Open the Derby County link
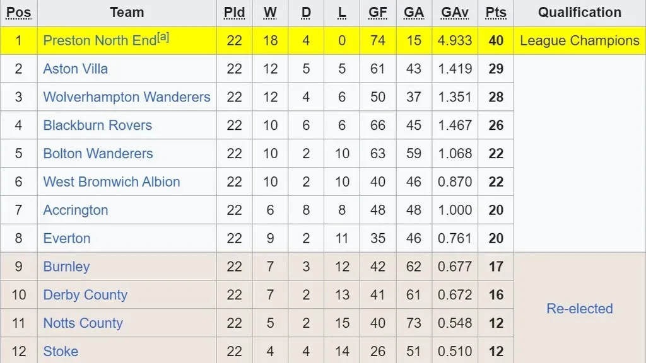 tap(85, 295)
